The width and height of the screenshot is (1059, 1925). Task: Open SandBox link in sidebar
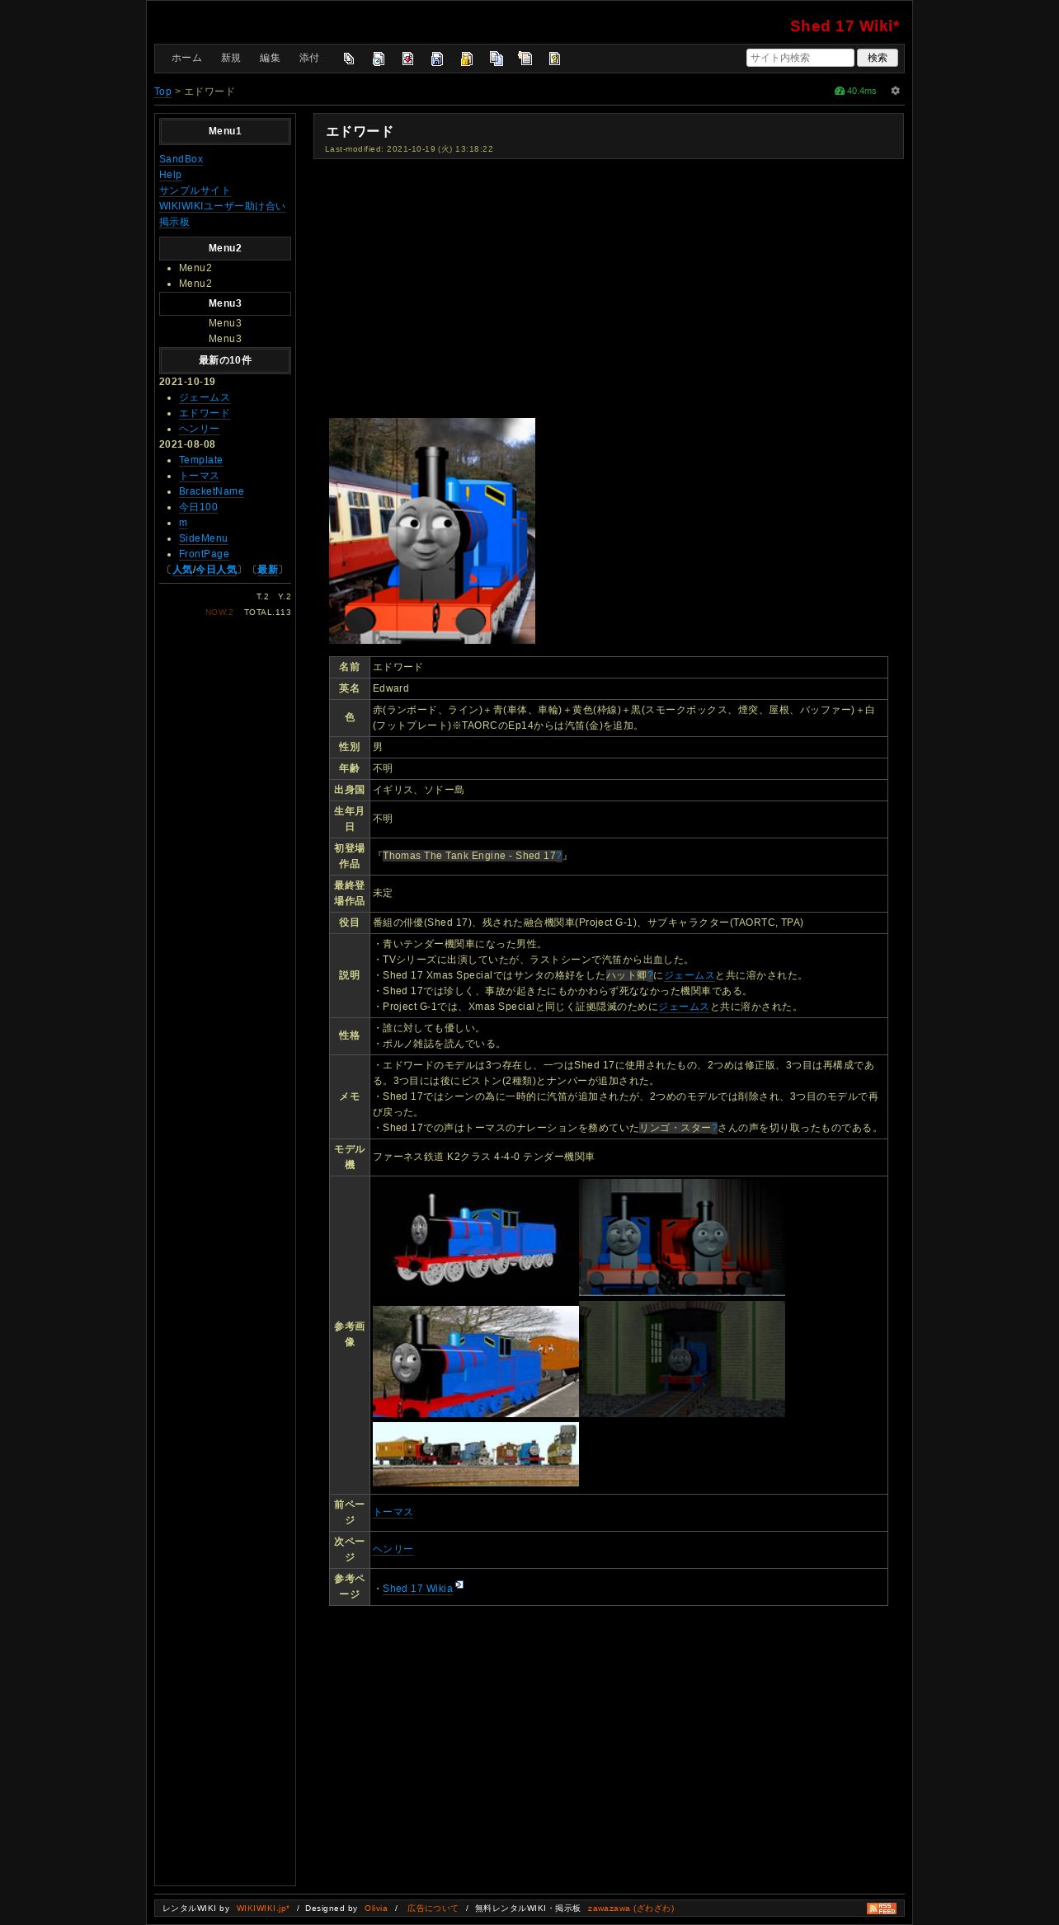[181, 159]
